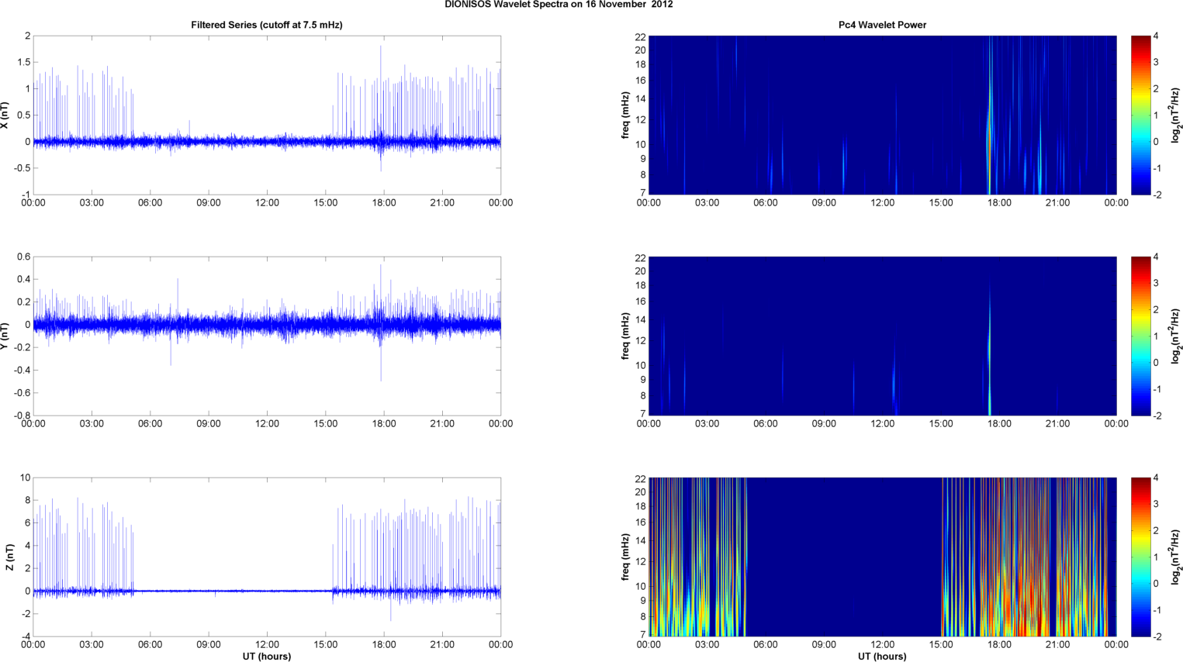This screenshot has width=1183, height=662.
Task: Click the Z component wavelet power spectrogram
Action: point(882,557)
